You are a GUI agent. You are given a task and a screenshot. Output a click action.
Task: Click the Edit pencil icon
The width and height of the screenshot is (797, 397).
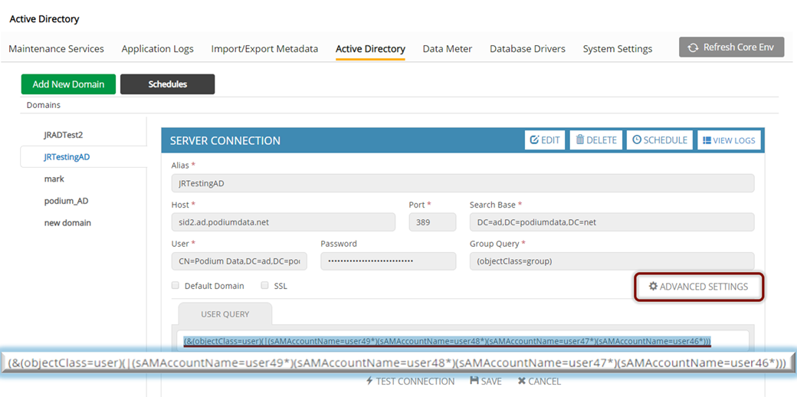pos(534,140)
